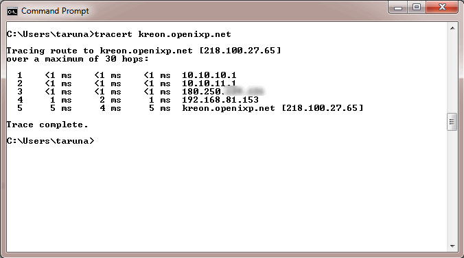Click the 'tracert kreon.openixp.net' command text
The height and width of the screenshot is (258, 464).
tap(163, 34)
